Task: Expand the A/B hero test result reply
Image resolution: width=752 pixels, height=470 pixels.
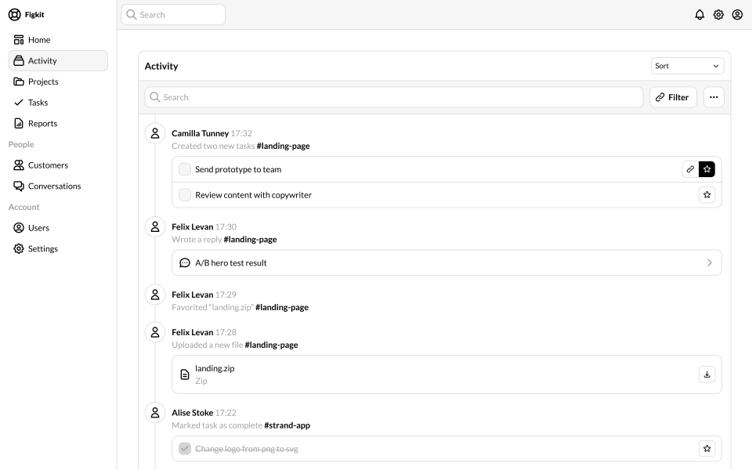Action: 446,263
